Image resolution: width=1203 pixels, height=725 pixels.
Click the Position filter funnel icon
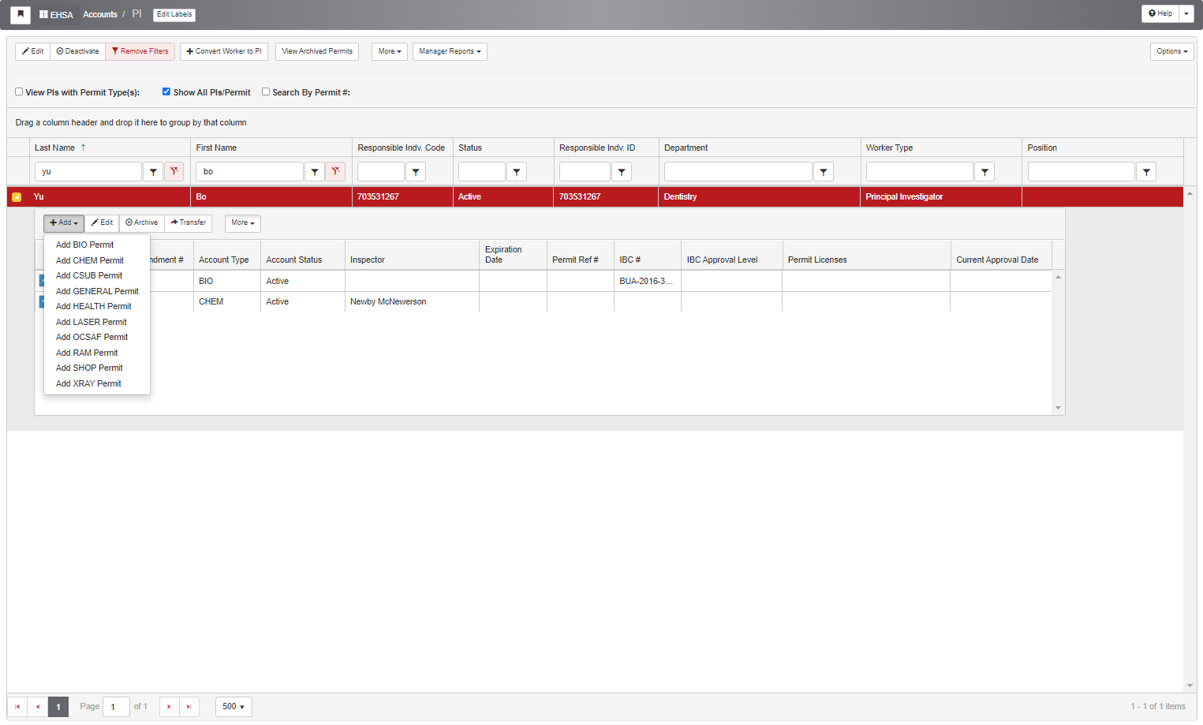click(x=1146, y=171)
